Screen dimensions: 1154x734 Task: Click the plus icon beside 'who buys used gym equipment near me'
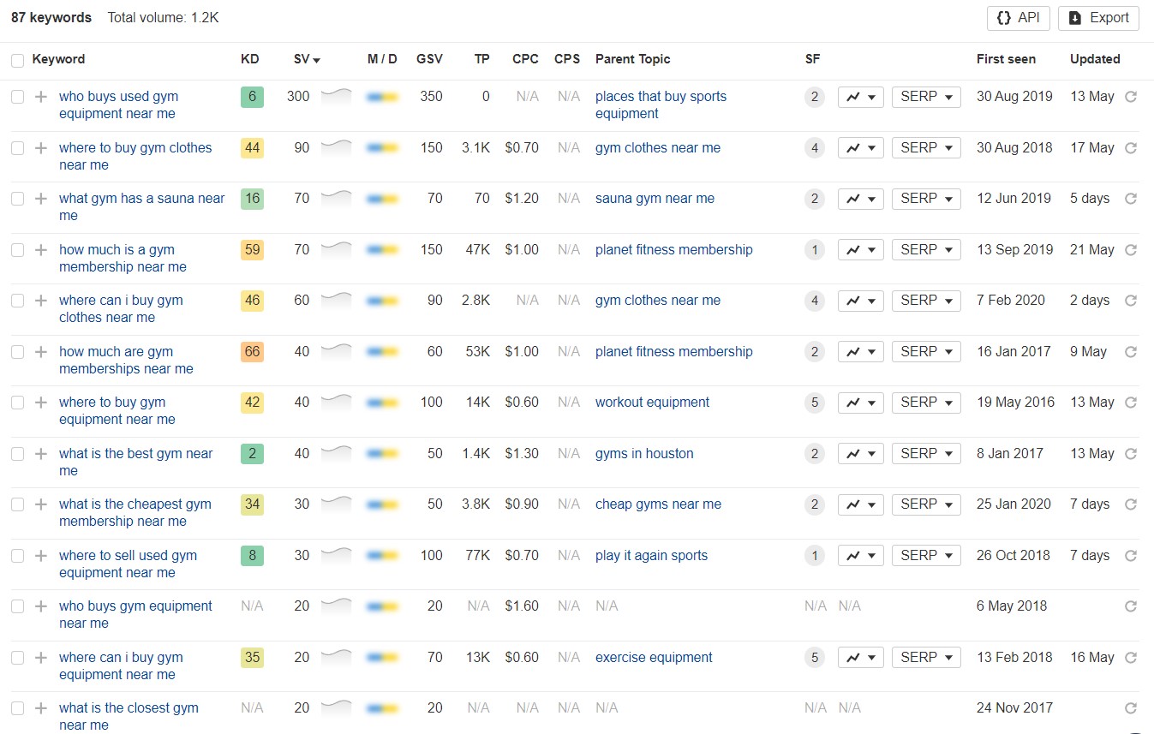click(40, 98)
